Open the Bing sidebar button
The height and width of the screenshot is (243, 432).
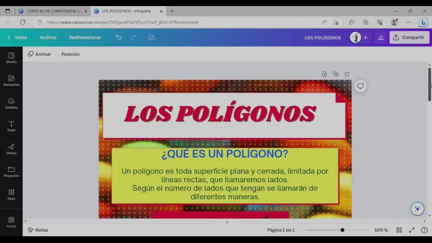pyautogui.click(x=423, y=22)
